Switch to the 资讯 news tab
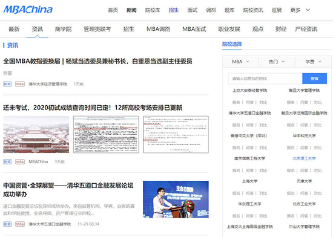 click(x=37, y=29)
